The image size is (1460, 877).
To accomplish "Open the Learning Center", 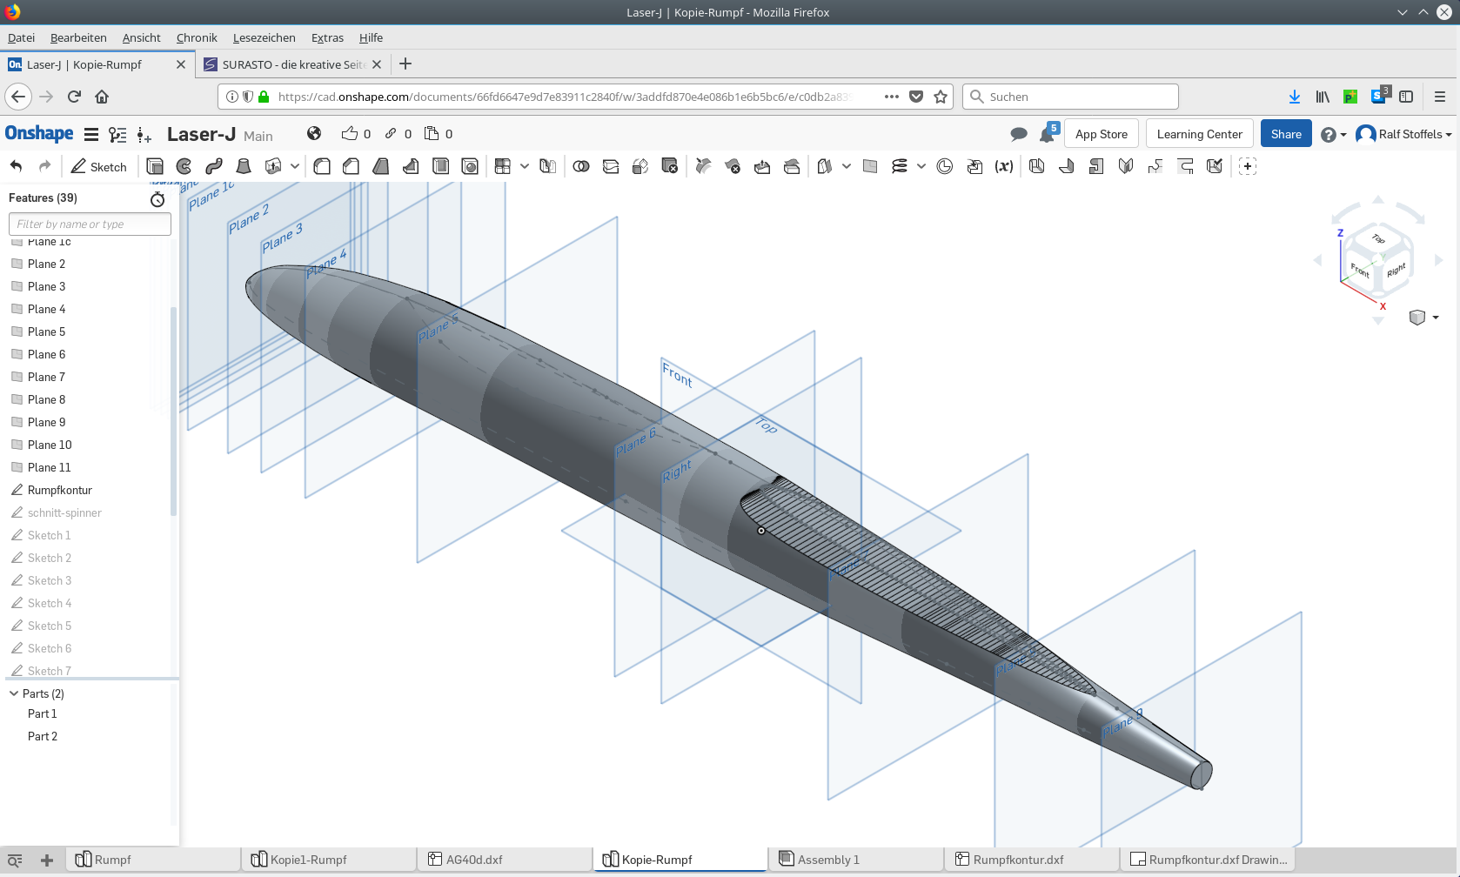I will coord(1199,134).
